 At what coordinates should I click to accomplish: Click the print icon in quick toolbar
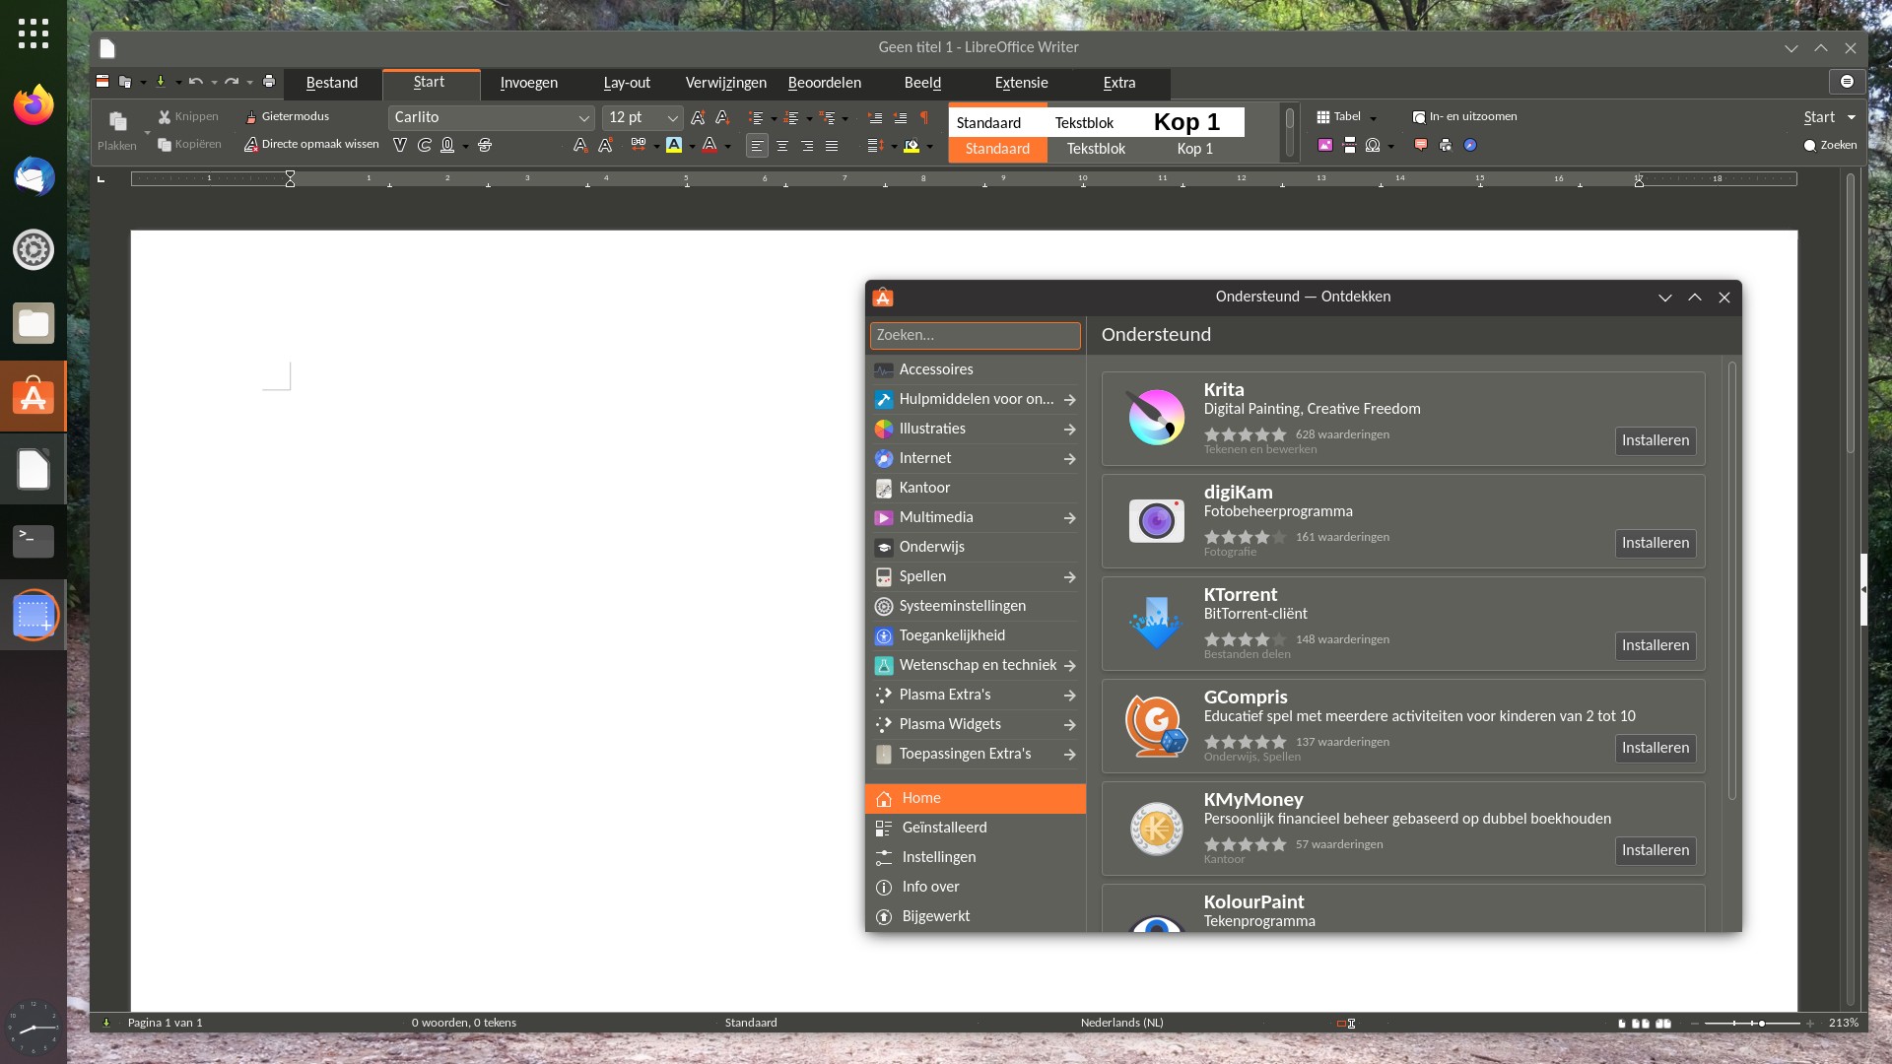click(269, 82)
